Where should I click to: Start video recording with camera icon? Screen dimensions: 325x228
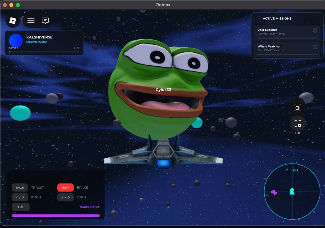point(298,108)
